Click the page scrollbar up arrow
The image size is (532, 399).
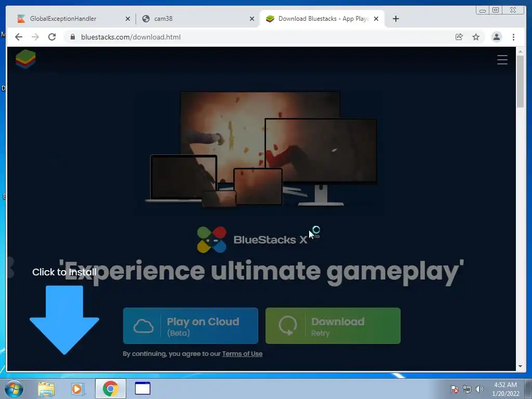tap(520, 51)
